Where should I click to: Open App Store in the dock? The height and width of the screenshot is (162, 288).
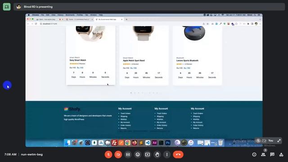click(101, 143)
